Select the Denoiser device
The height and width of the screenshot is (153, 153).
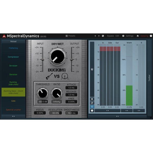click(x=13, y=74)
